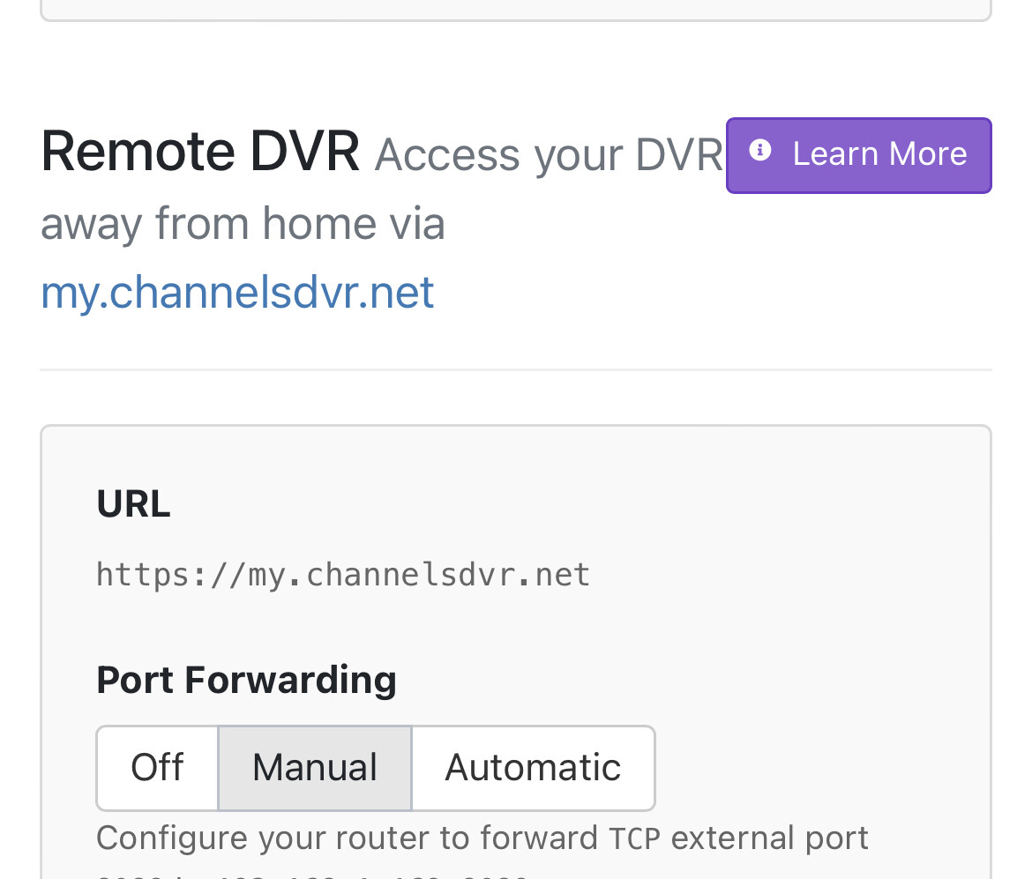The image size is (1032, 879).
Task: Click the 'Learn More' text label
Action: click(x=879, y=154)
